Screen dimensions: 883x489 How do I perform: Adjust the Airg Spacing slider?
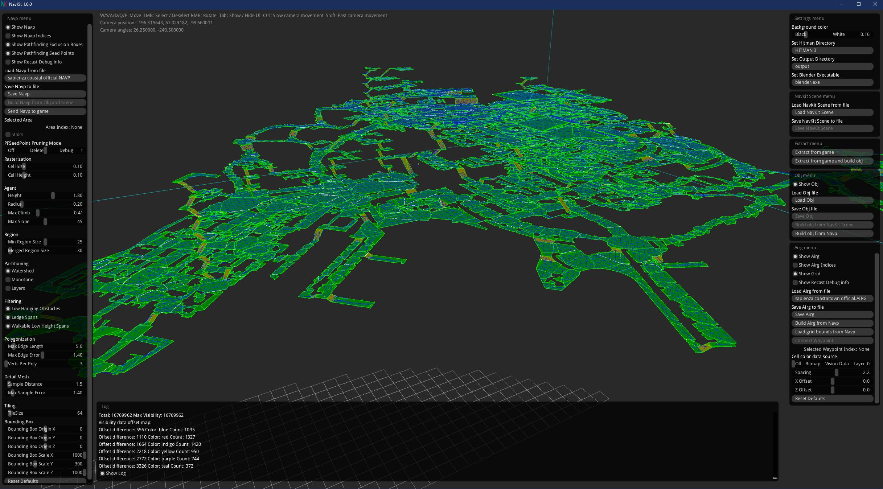[x=832, y=373]
